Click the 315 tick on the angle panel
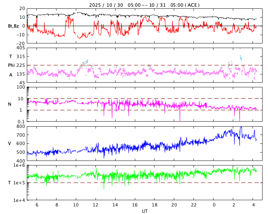 pos(21,56)
